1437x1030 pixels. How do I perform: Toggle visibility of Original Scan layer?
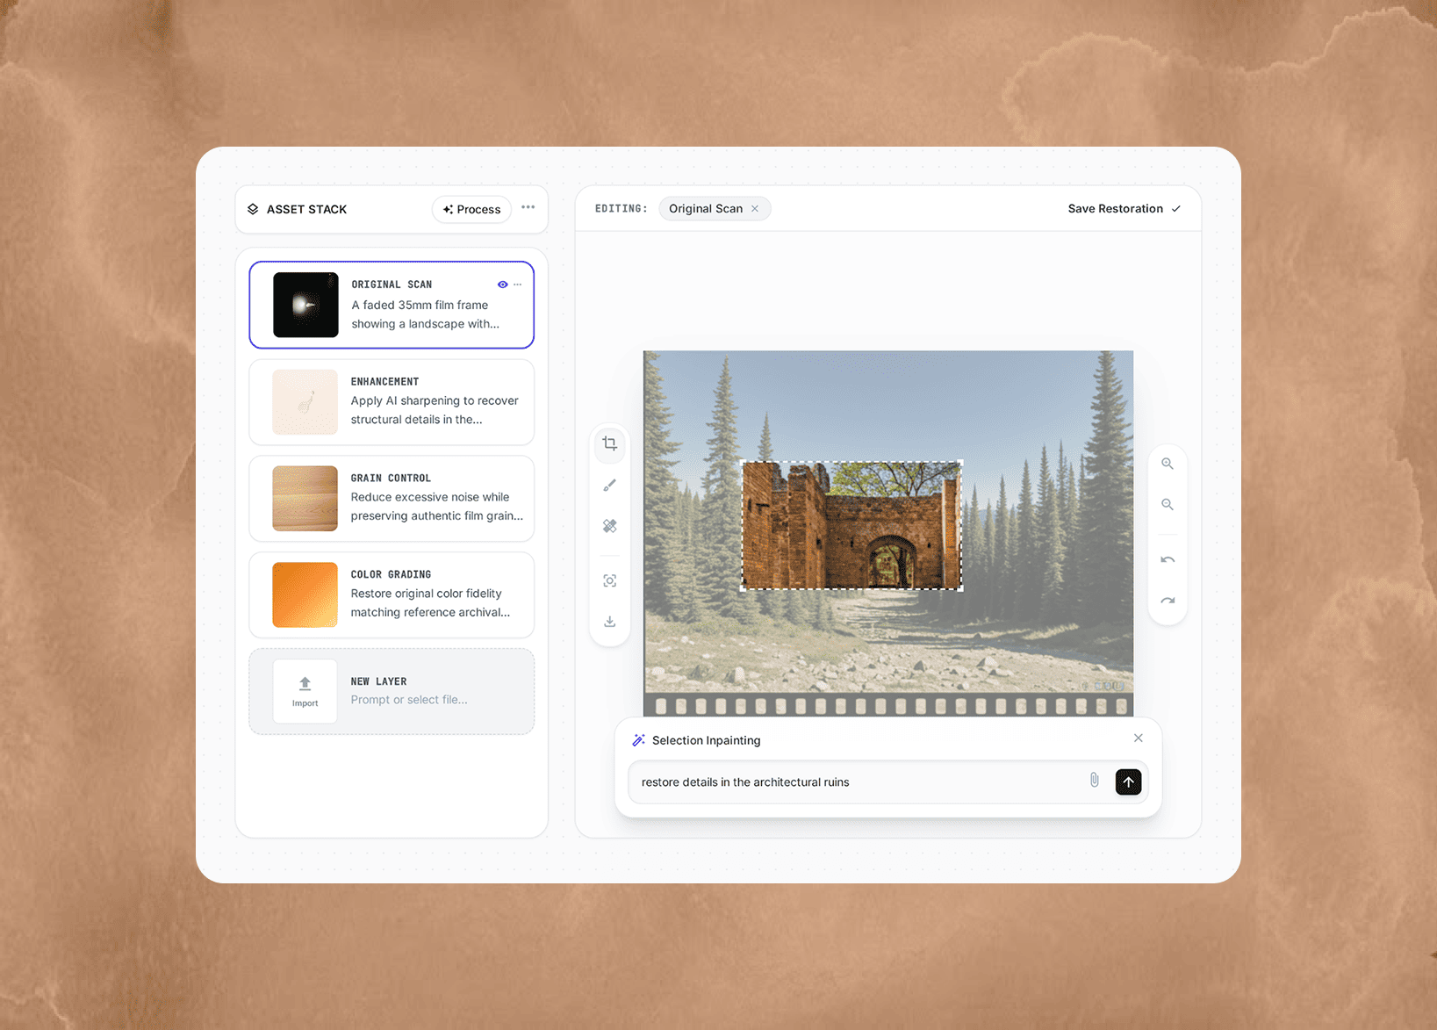pyautogui.click(x=502, y=285)
